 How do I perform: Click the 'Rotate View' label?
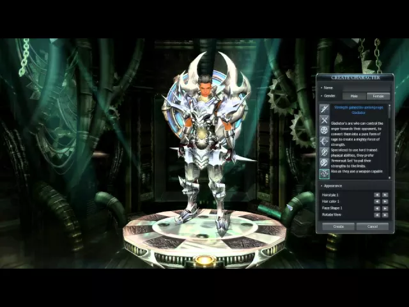pyautogui.click(x=332, y=215)
